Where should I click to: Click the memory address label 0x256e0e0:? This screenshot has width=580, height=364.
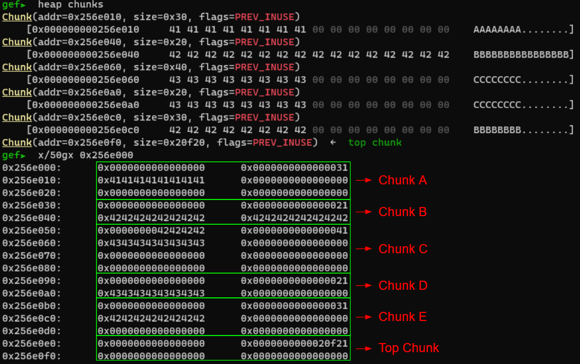[x=32, y=344]
